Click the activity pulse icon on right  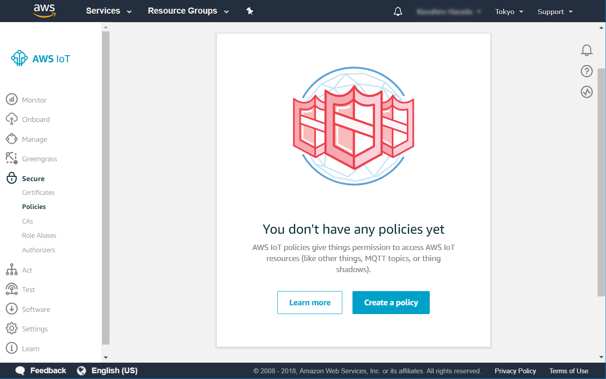click(x=587, y=92)
